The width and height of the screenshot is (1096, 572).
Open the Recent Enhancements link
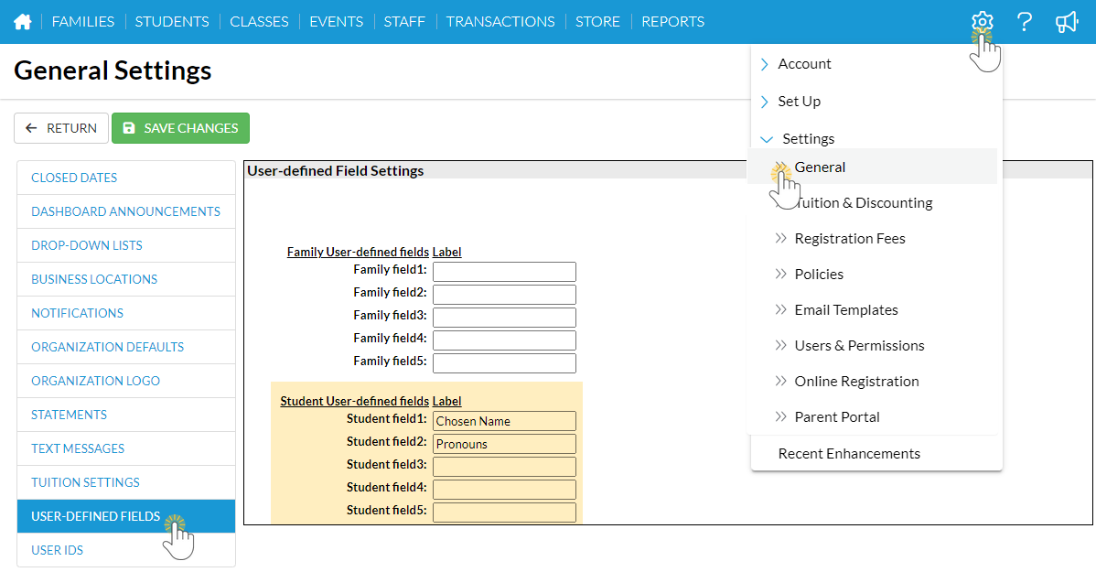click(x=849, y=454)
